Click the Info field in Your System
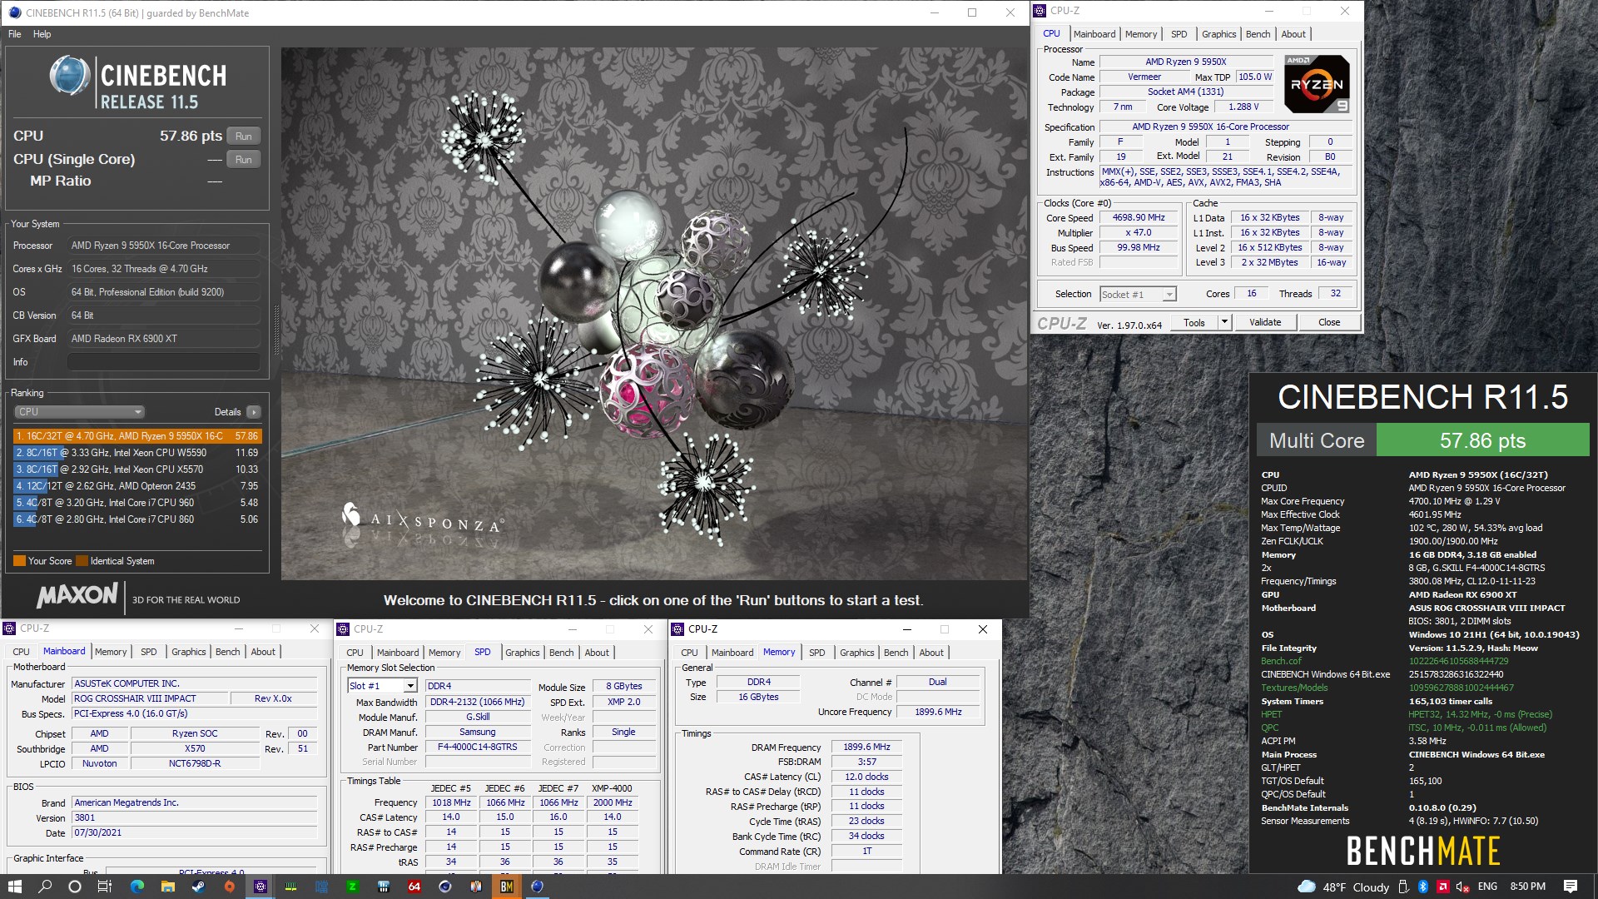This screenshot has height=899, width=1598. coord(164,362)
